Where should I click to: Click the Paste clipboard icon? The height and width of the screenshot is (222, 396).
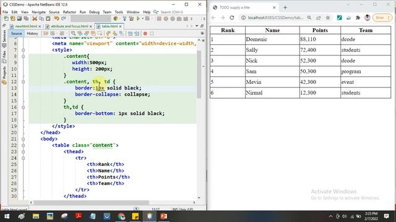click(48, 18)
